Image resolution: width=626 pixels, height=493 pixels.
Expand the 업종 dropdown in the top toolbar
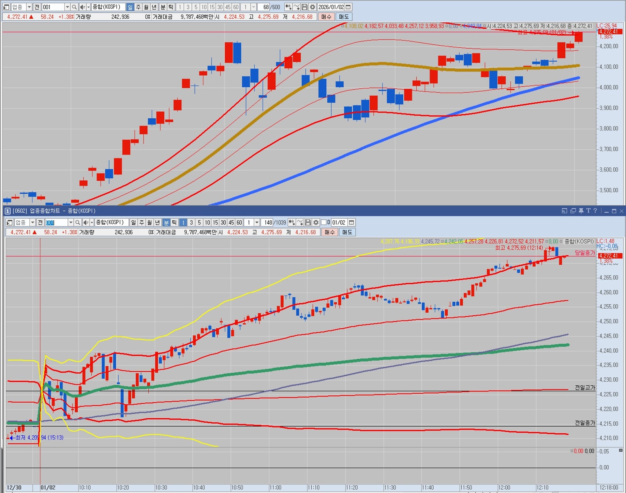click(x=29, y=7)
